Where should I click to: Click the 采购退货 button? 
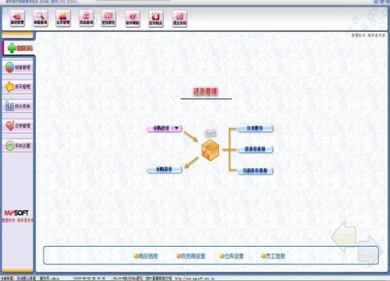[x=165, y=169]
